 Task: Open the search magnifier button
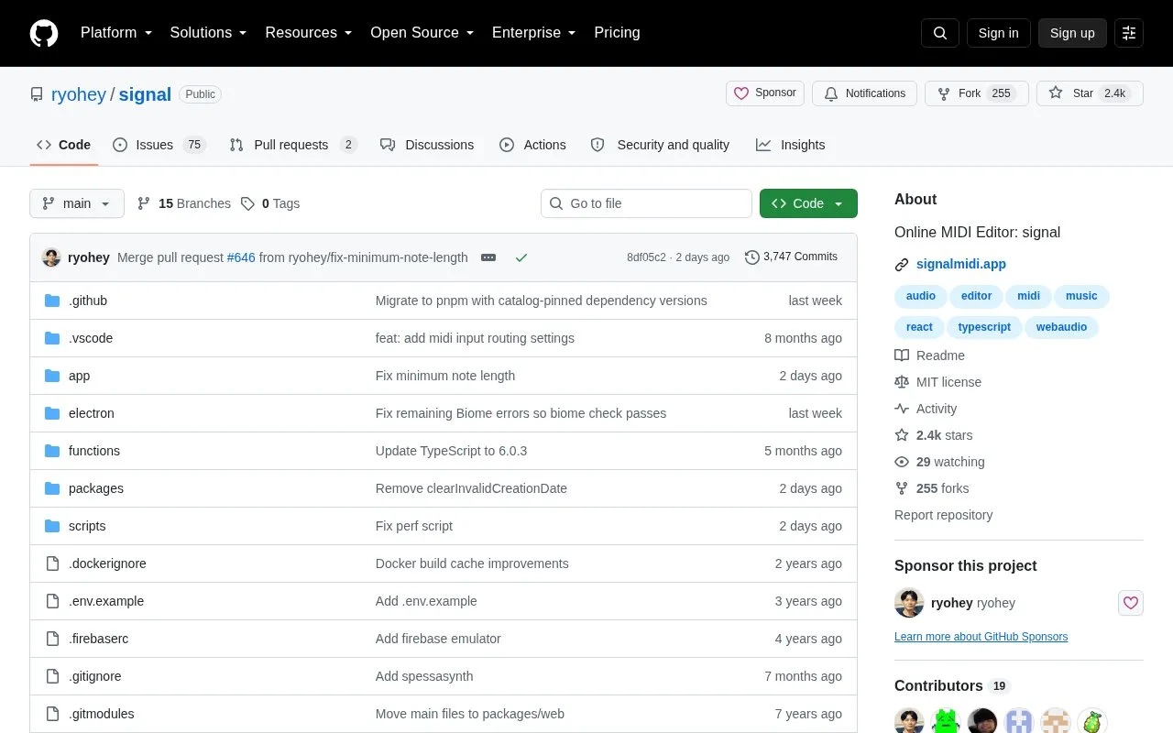[940, 33]
